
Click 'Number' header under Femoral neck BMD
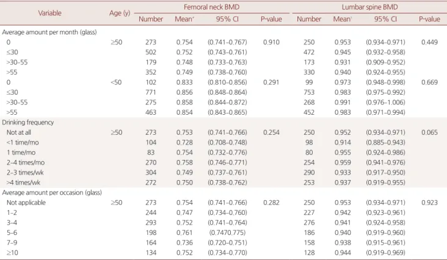pos(151,19)
